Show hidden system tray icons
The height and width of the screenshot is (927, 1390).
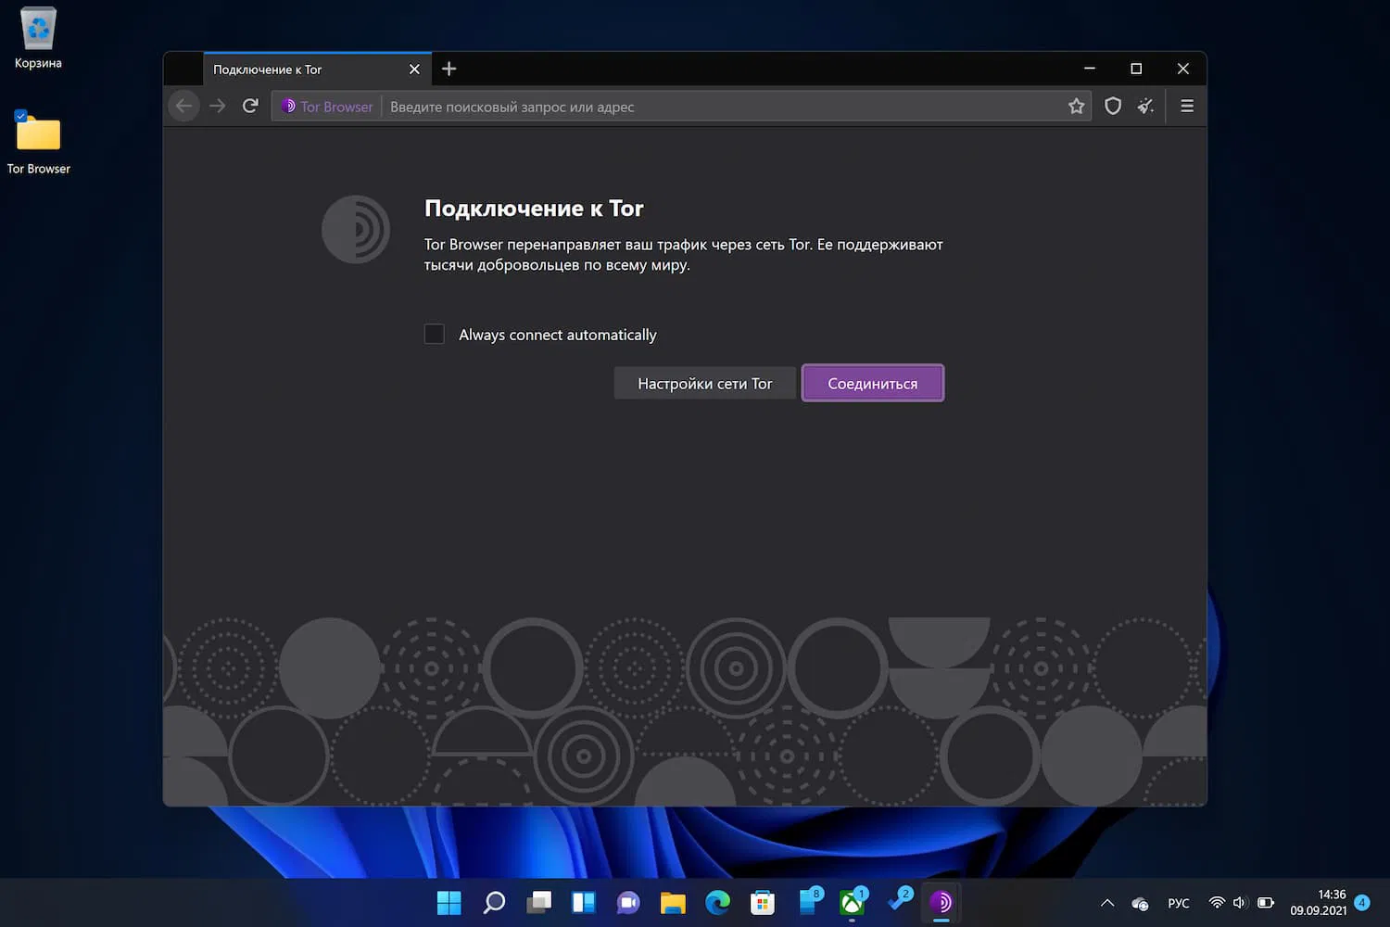(x=1106, y=903)
